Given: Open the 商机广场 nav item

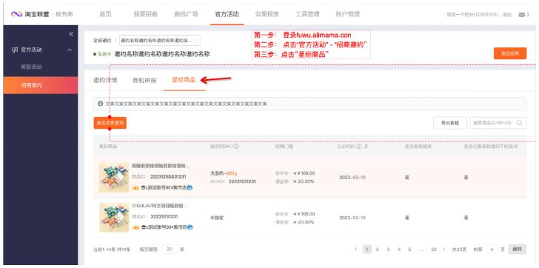Looking at the screenshot, I should pos(187,14).
